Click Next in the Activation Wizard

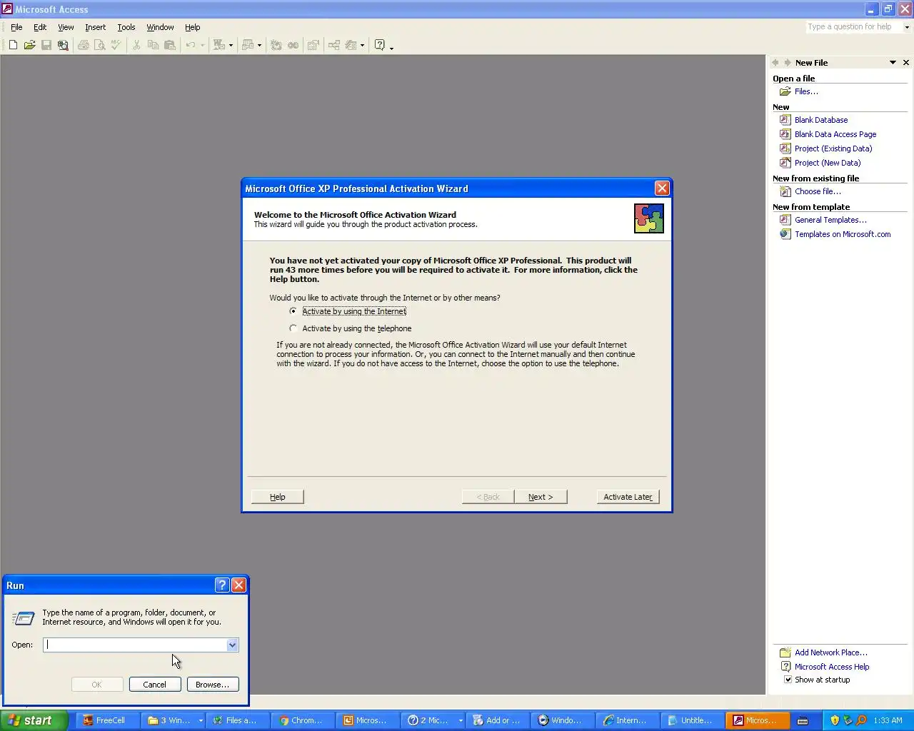click(x=541, y=497)
